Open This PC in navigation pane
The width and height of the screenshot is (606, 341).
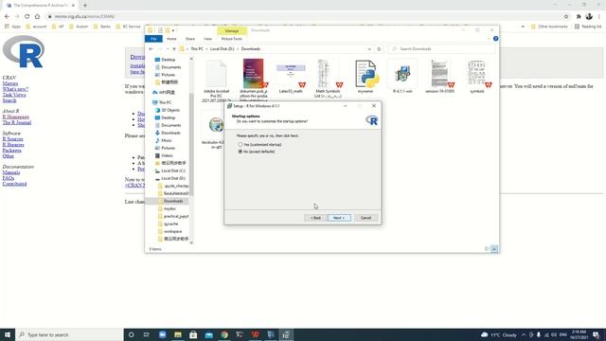coord(165,102)
